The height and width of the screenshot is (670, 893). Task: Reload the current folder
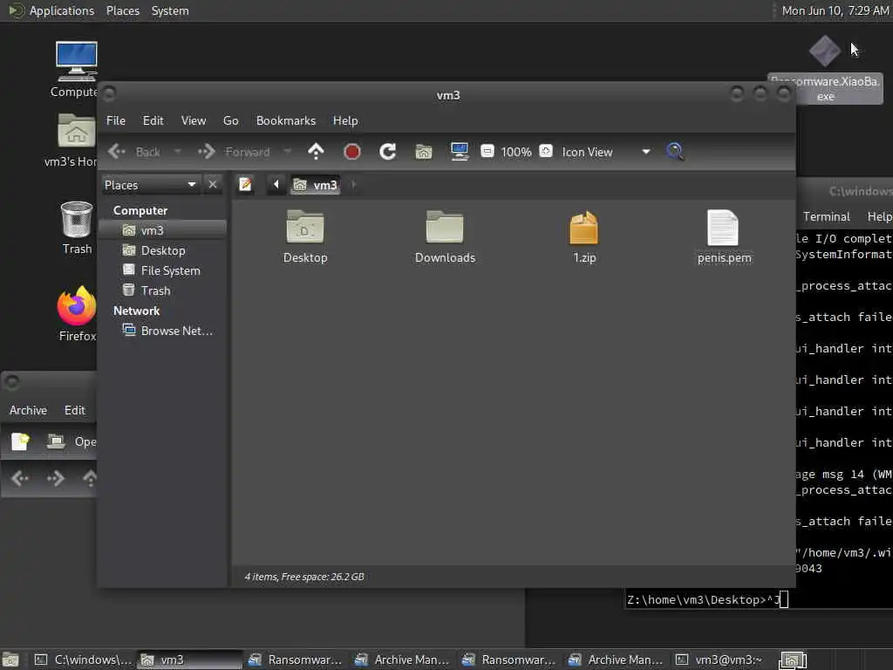pos(388,152)
